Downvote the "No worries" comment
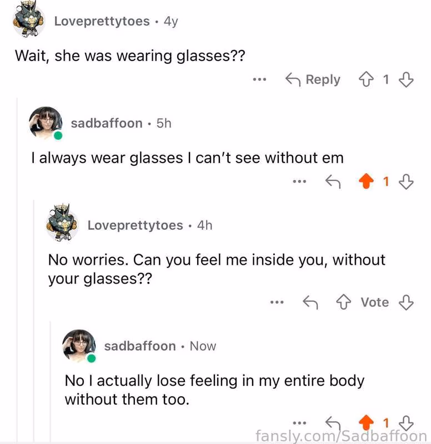Screen dimensions: 431x444 pos(407,302)
